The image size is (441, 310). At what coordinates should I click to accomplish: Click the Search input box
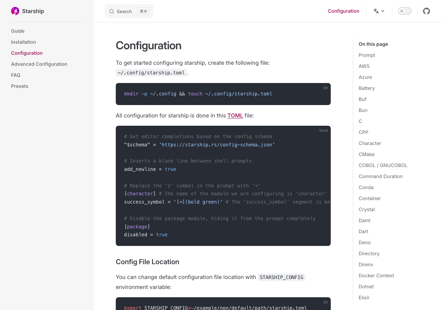point(129,11)
